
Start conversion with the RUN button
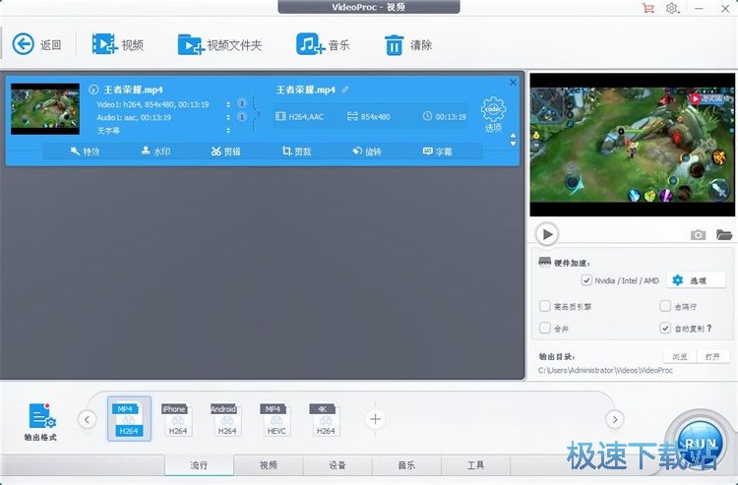700,443
